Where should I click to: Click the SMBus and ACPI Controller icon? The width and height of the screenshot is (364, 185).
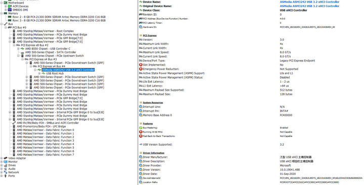coord(14,122)
